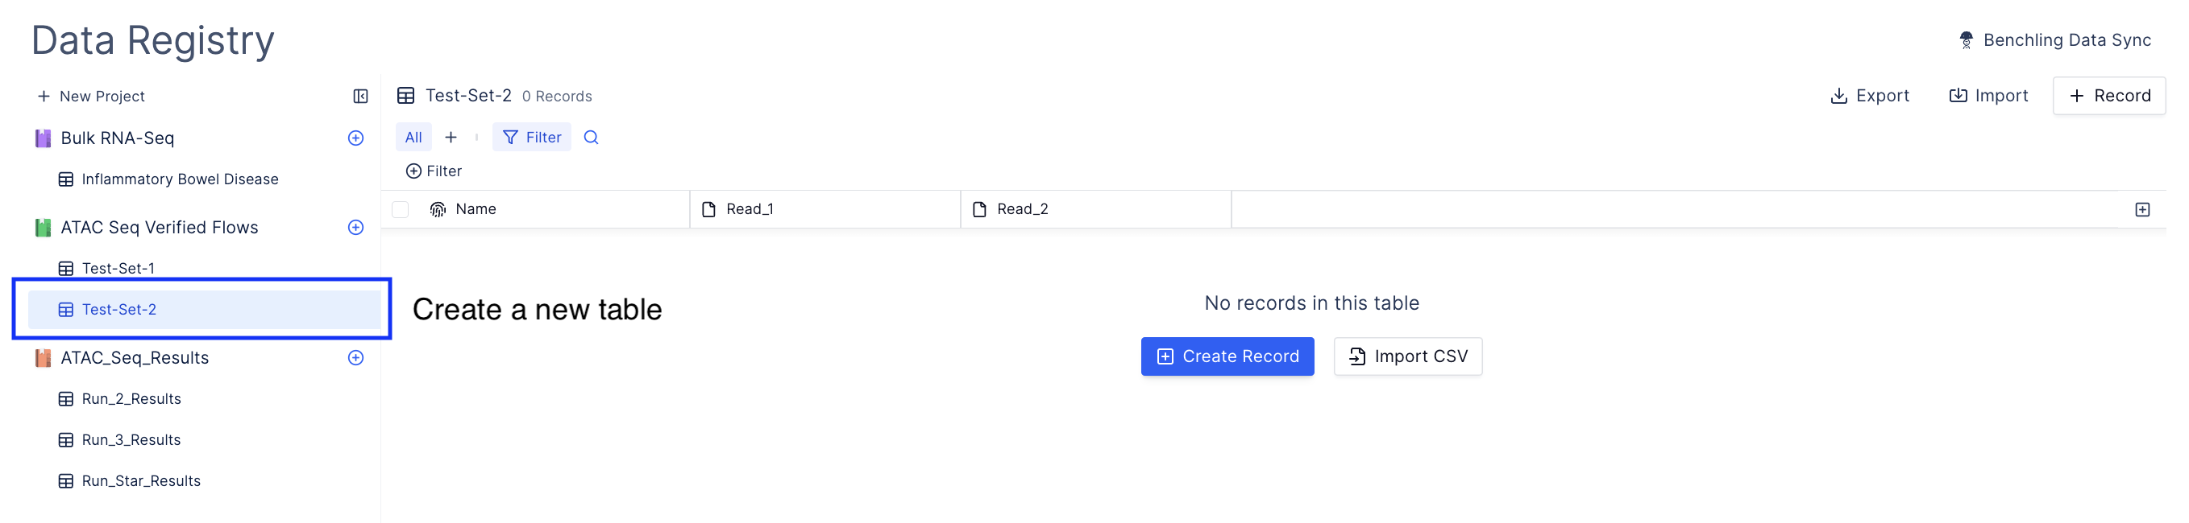The image size is (2189, 523).
Task: Collapse the sidebar panel icon
Action: coord(360,96)
